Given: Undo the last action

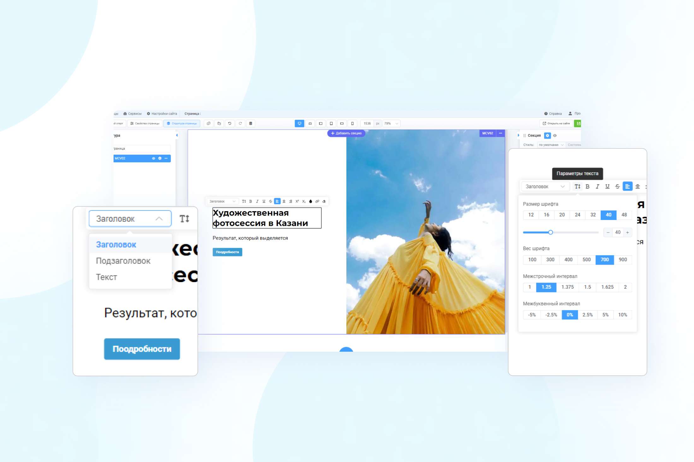Looking at the screenshot, I should pos(230,124).
